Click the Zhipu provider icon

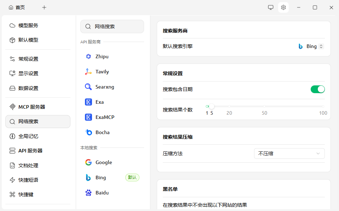[88, 56]
